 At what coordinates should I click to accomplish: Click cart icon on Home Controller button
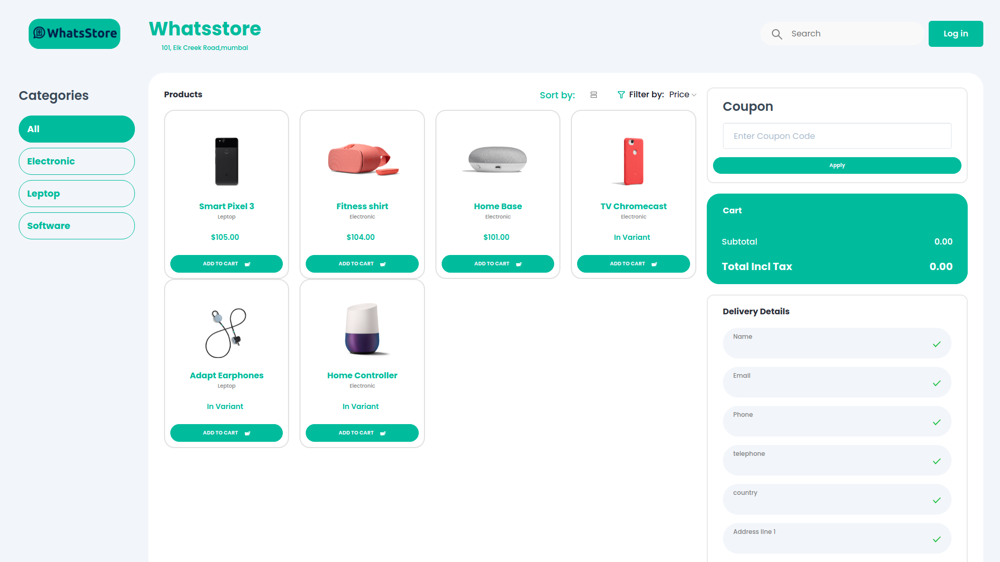tap(383, 433)
